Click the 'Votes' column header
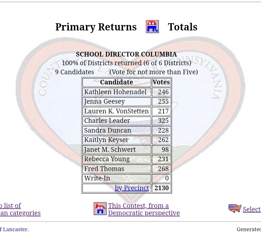 point(161,82)
